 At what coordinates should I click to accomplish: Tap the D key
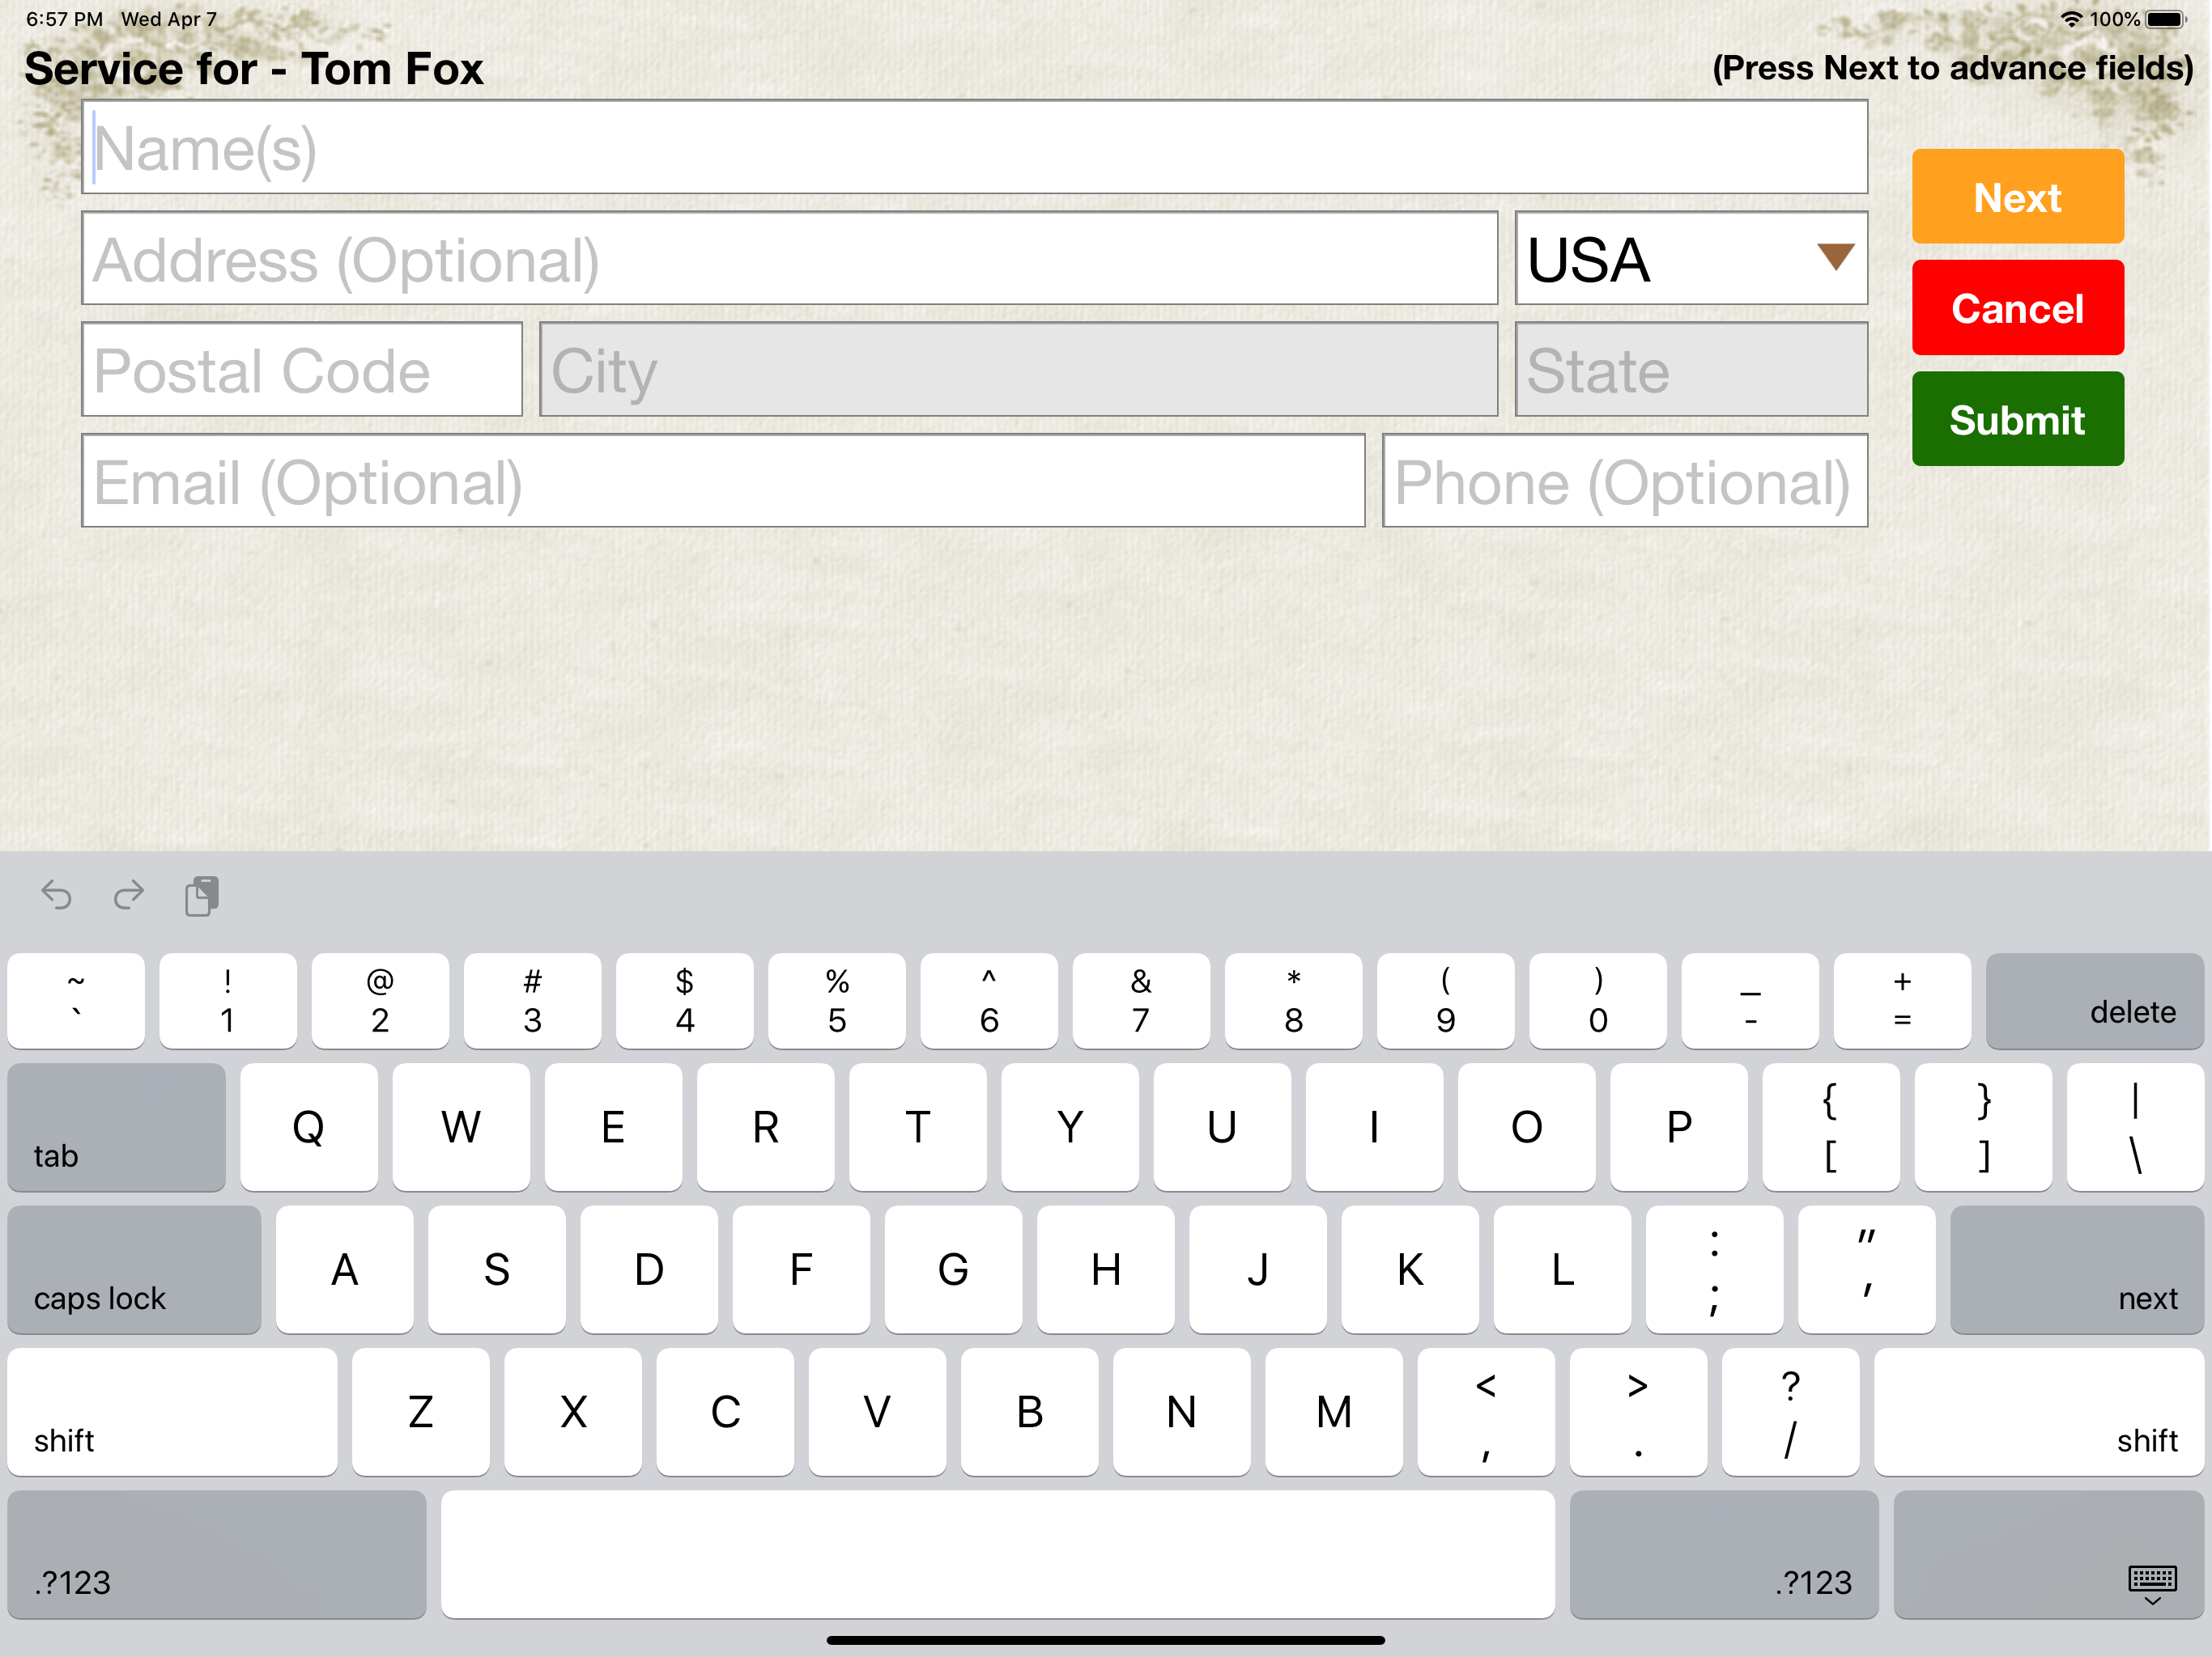click(649, 1269)
